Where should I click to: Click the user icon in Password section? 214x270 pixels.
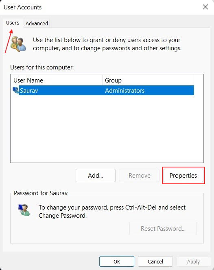pos(24,210)
